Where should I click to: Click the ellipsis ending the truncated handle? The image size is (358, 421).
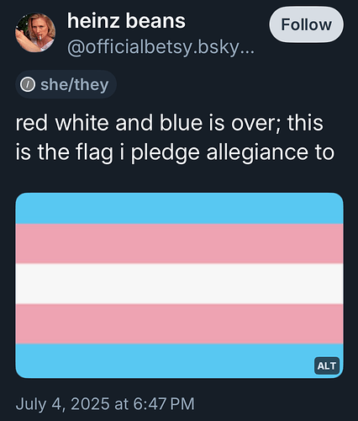coord(247,52)
